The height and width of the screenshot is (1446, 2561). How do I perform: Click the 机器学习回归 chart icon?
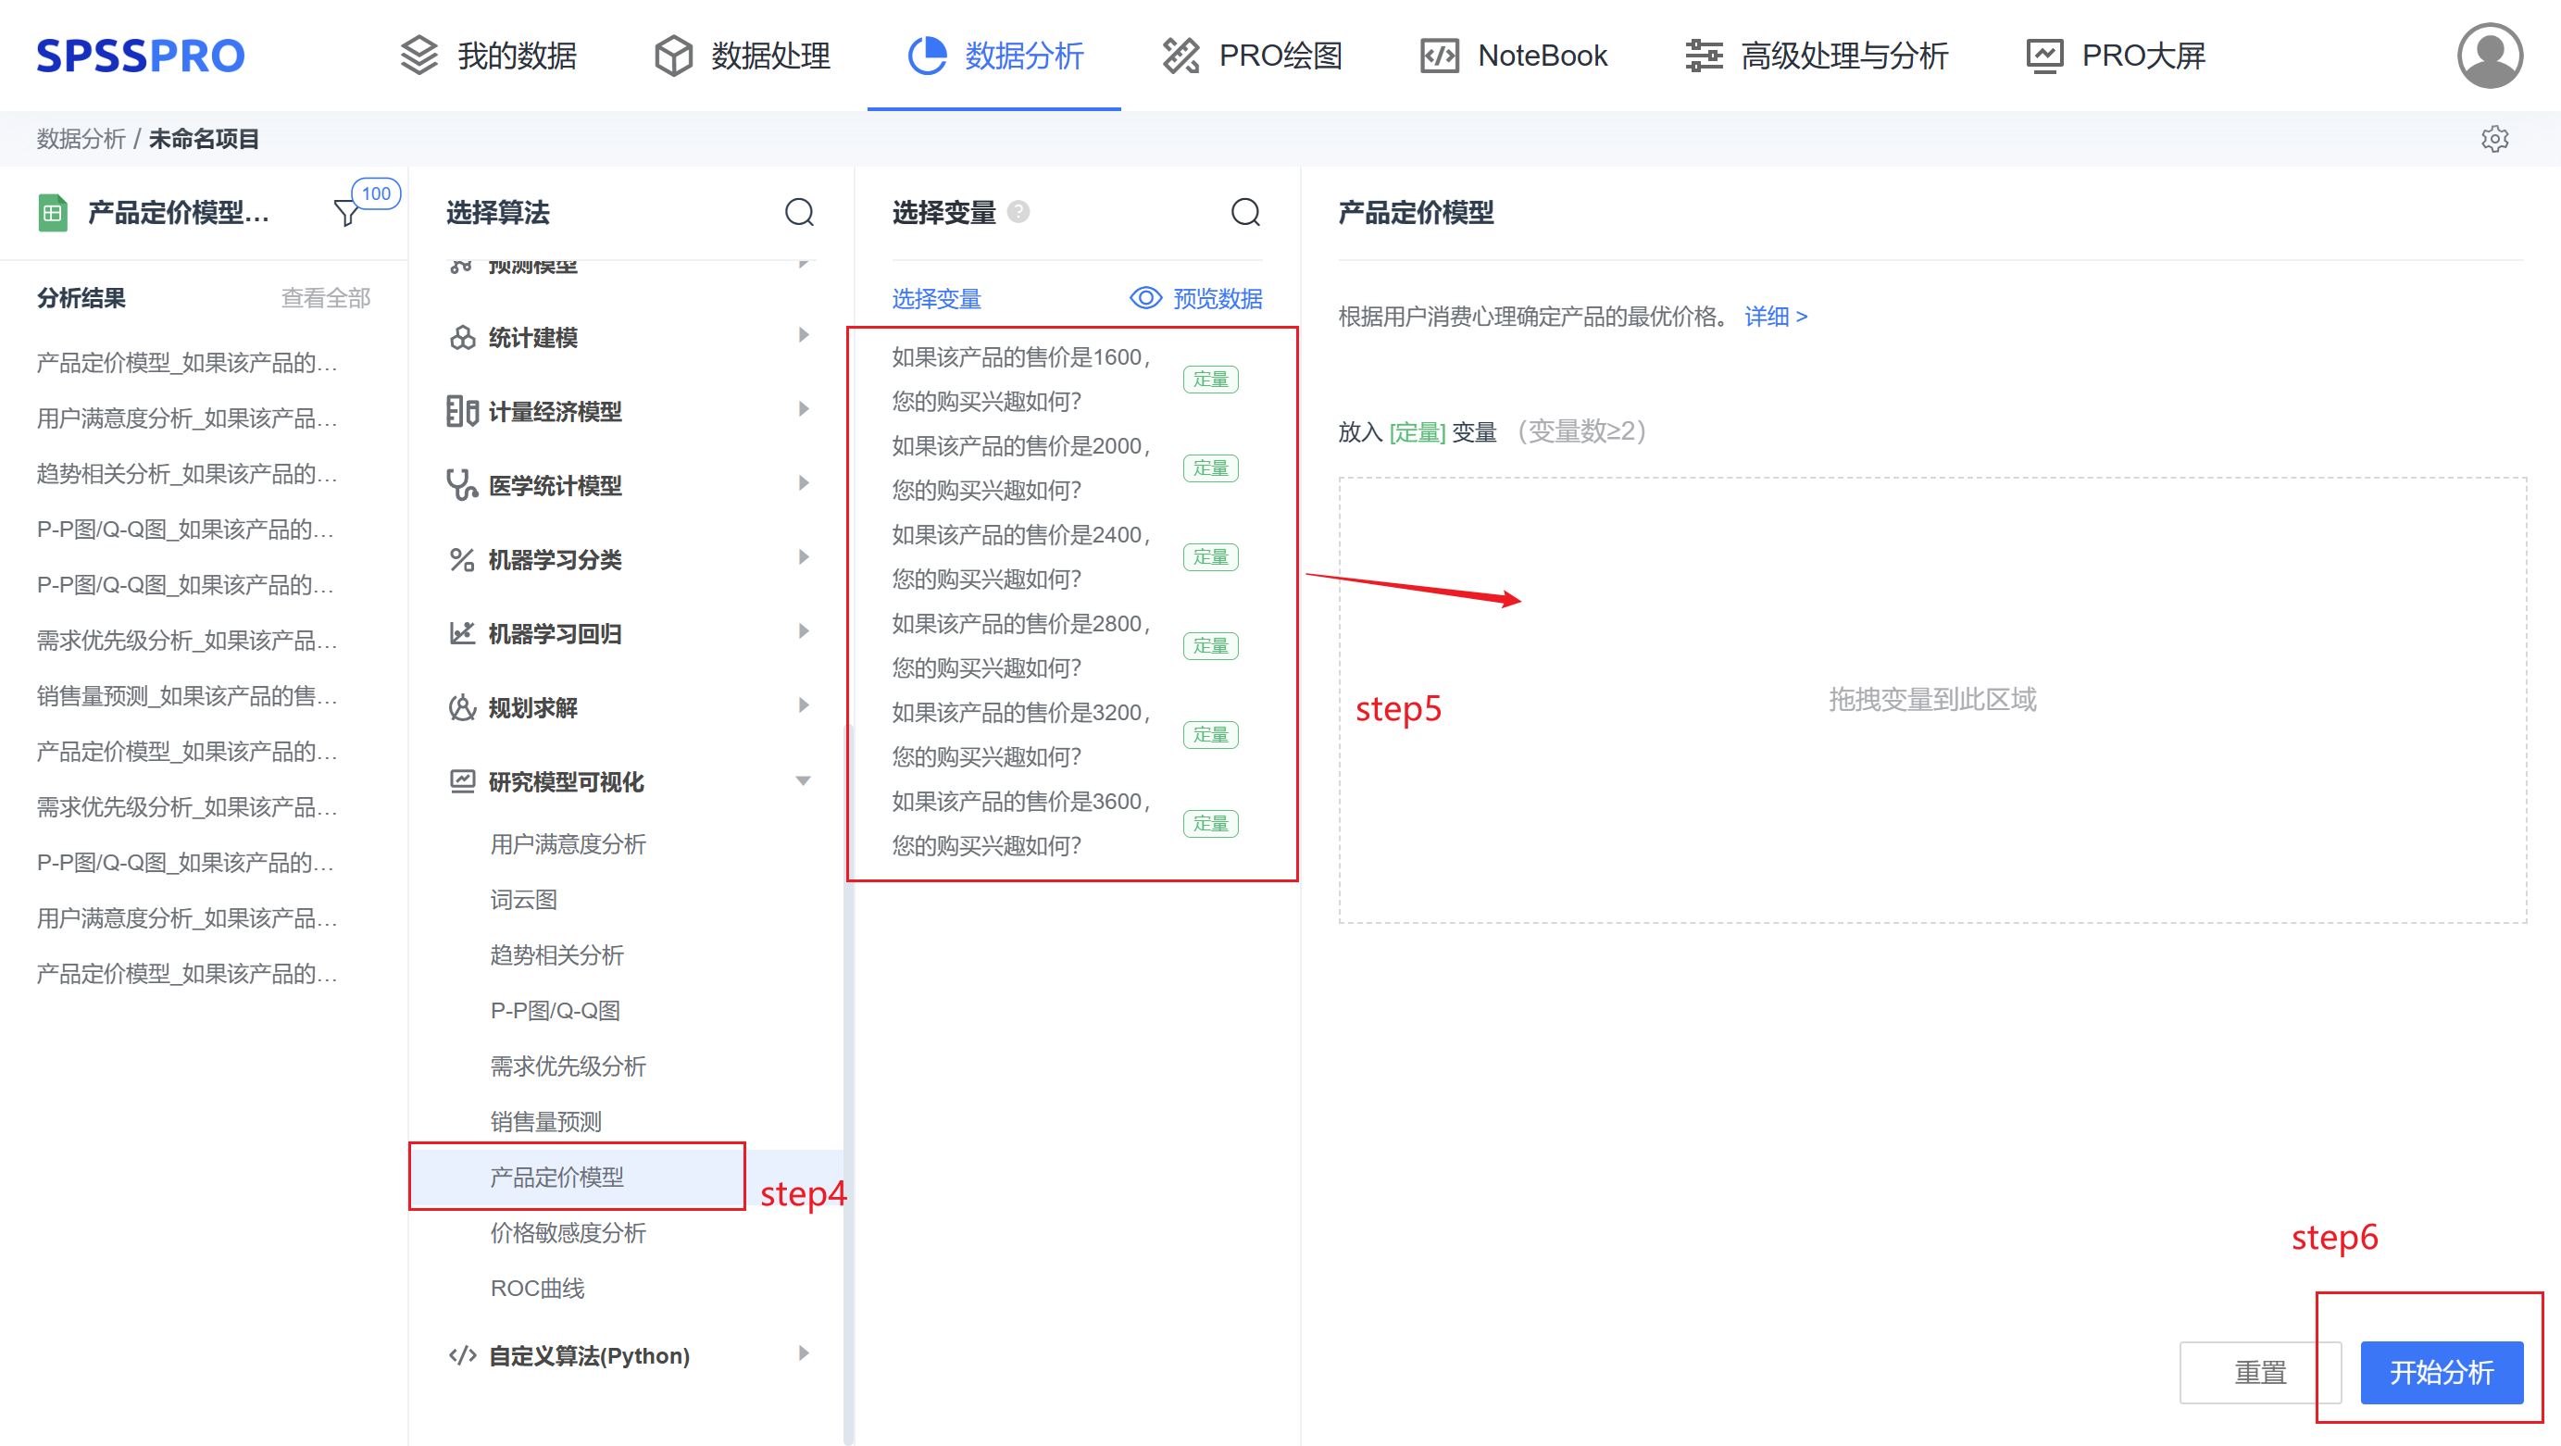[x=462, y=633]
